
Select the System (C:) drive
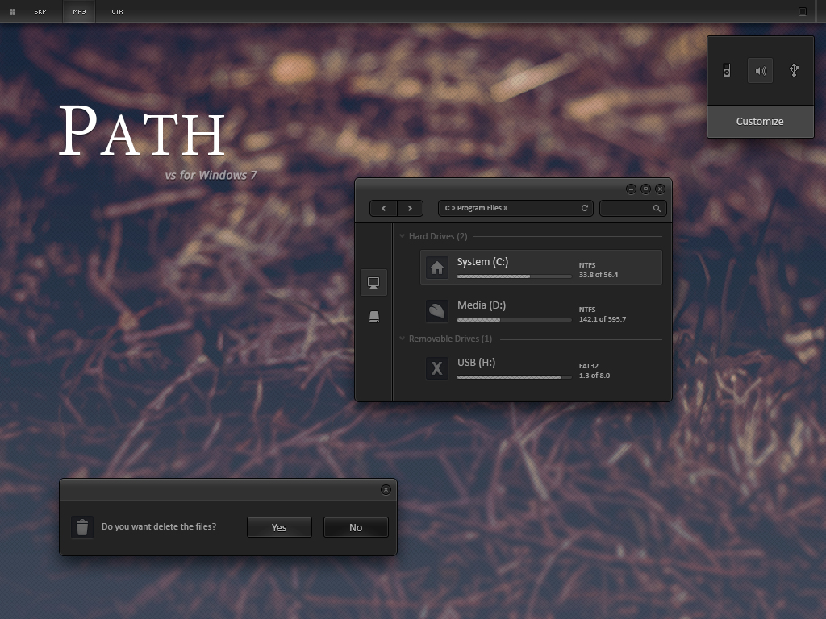541,268
